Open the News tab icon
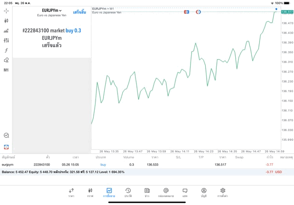Image resolution: width=294 pixels, height=205 pixels. tap(147, 192)
